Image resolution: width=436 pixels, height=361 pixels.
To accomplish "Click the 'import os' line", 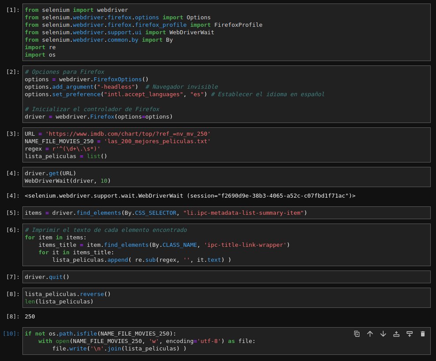I will (x=40, y=55).
